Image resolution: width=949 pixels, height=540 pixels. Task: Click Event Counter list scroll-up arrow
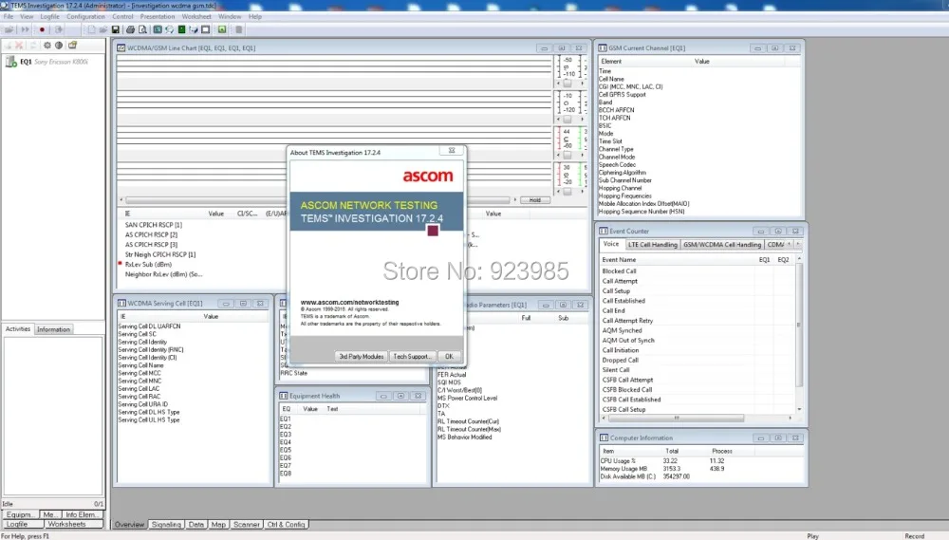[x=799, y=259]
